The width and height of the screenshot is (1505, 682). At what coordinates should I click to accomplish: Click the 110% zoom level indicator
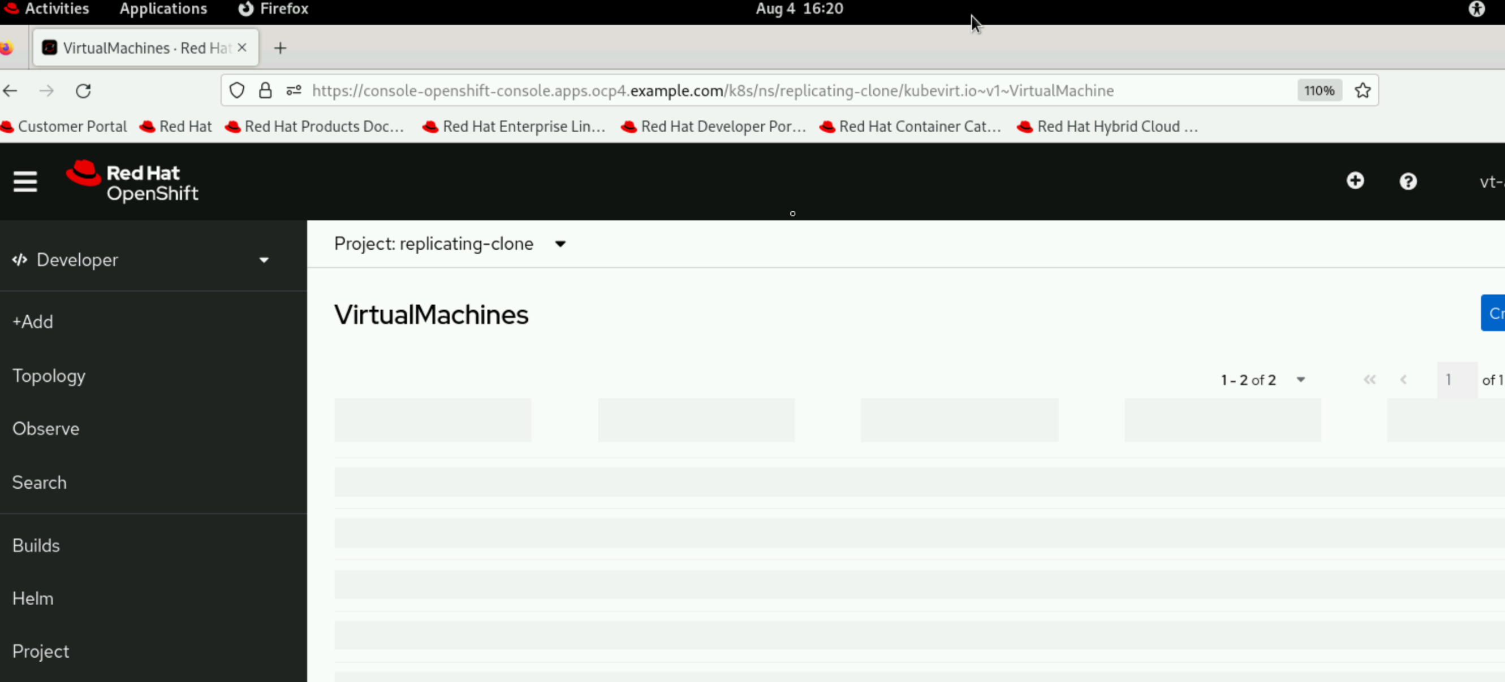[x=1318, y=90]
